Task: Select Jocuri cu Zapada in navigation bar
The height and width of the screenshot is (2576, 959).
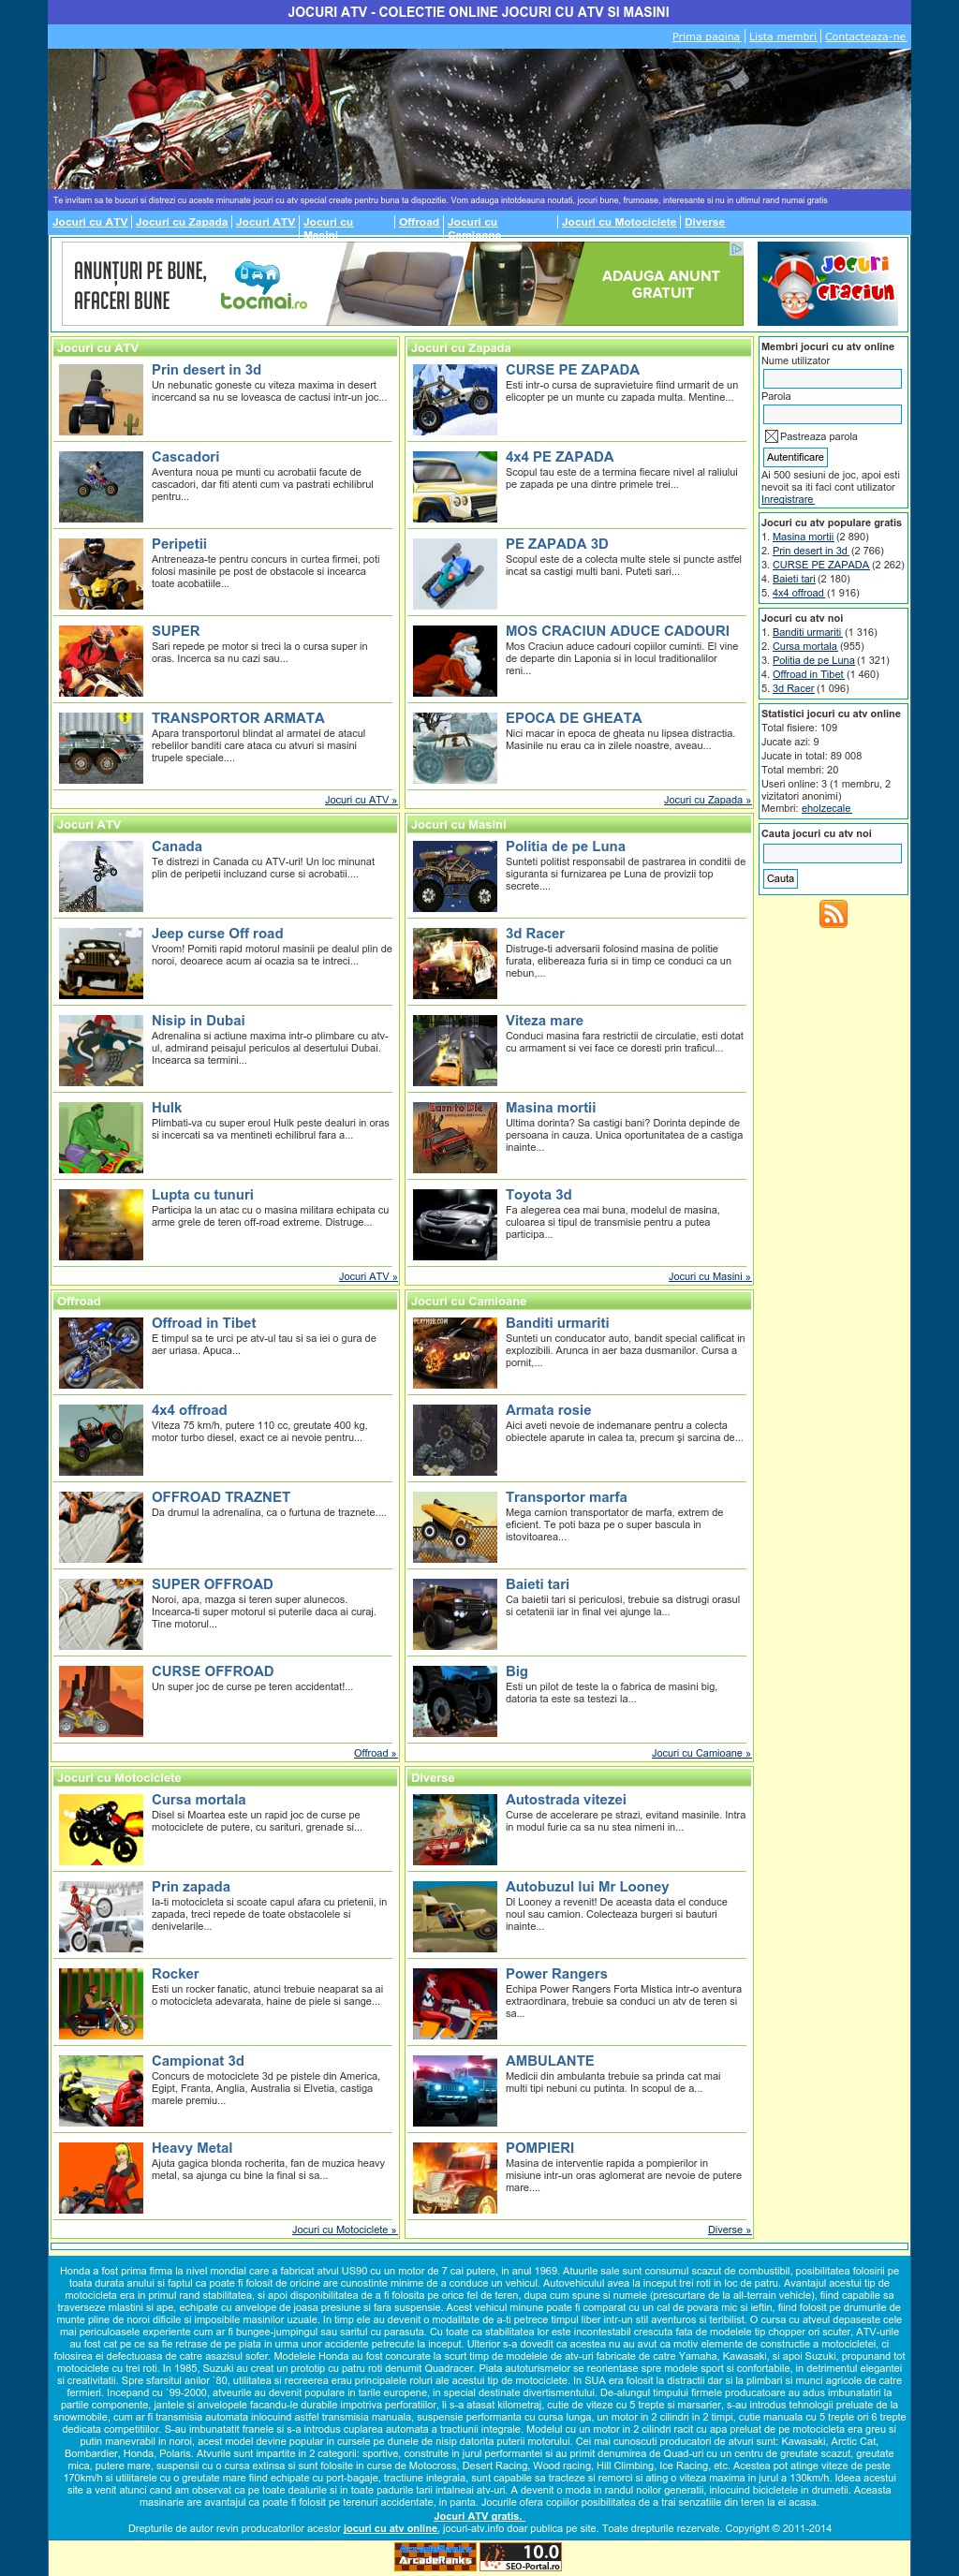Action: 182,222
